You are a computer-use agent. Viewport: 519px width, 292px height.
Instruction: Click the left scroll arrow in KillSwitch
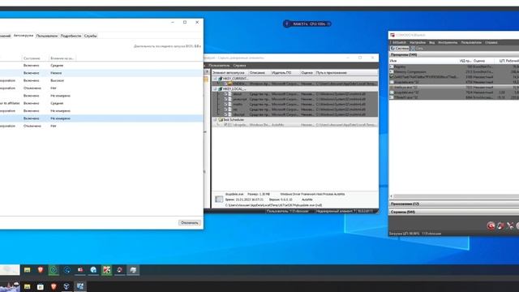(391, 196)
